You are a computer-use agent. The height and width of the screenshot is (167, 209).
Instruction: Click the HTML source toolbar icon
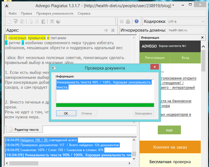coord(16,21)
